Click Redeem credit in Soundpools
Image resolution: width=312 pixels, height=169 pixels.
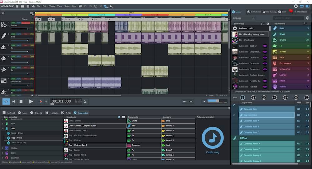pos(246,28)
